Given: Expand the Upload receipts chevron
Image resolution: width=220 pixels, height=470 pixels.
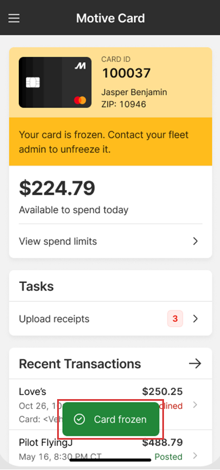Looking at the screenshot, I should (x=195, y=318).
